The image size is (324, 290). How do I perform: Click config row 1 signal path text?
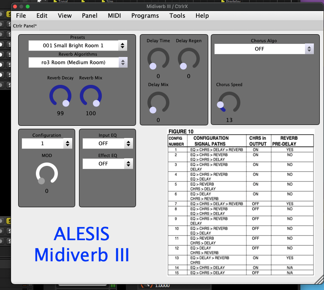tap(217, 149)
